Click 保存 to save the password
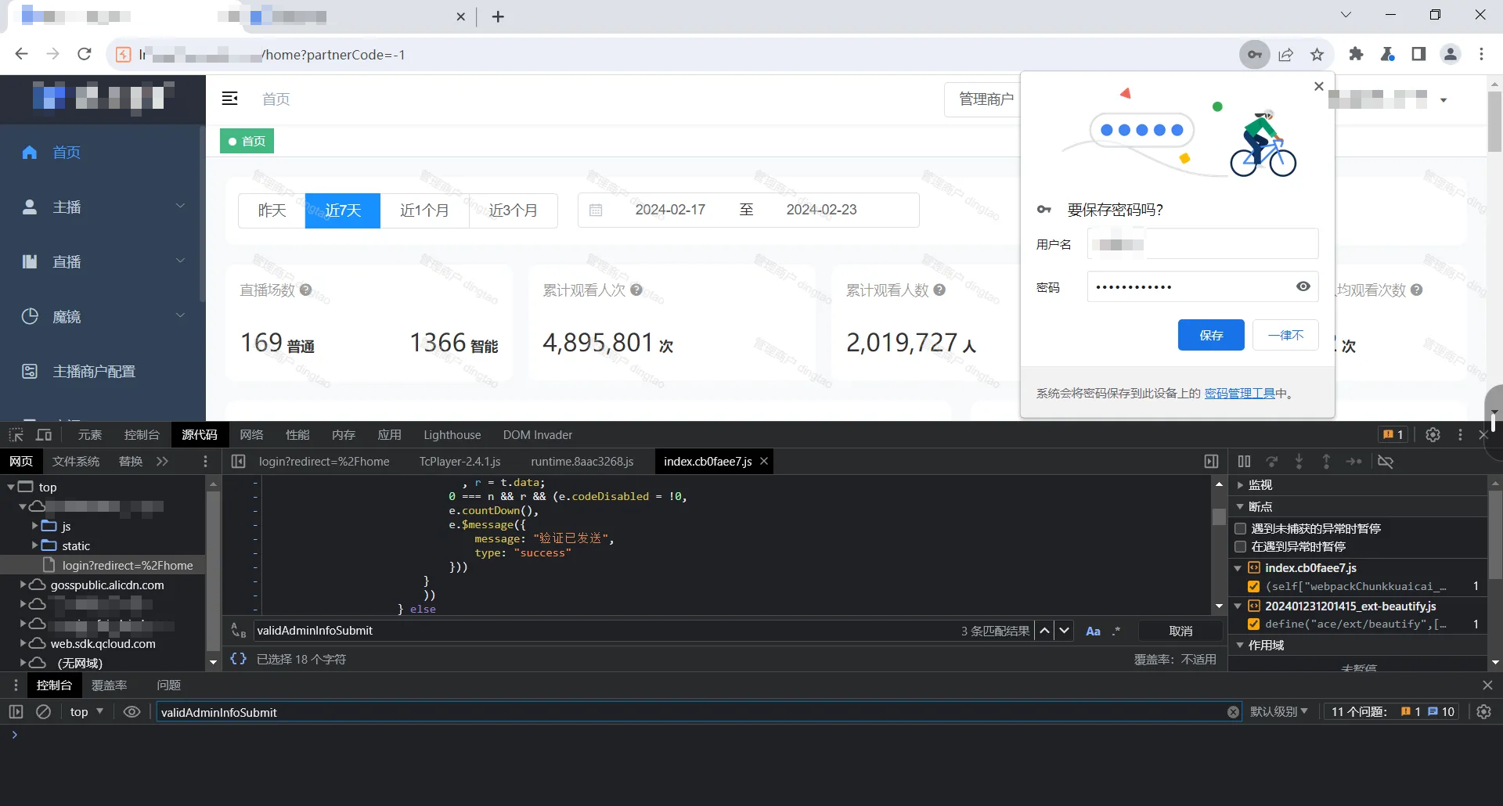1503x806 pixels. [1210, 335]
